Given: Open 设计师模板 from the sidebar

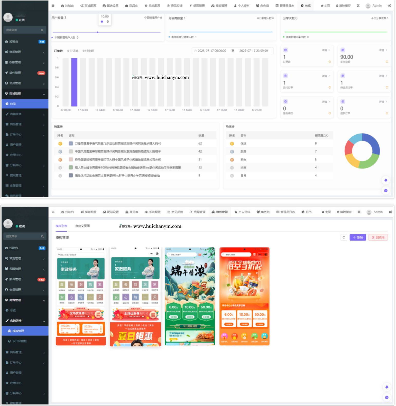Looking at the screenshot, I should click(20, 341).
